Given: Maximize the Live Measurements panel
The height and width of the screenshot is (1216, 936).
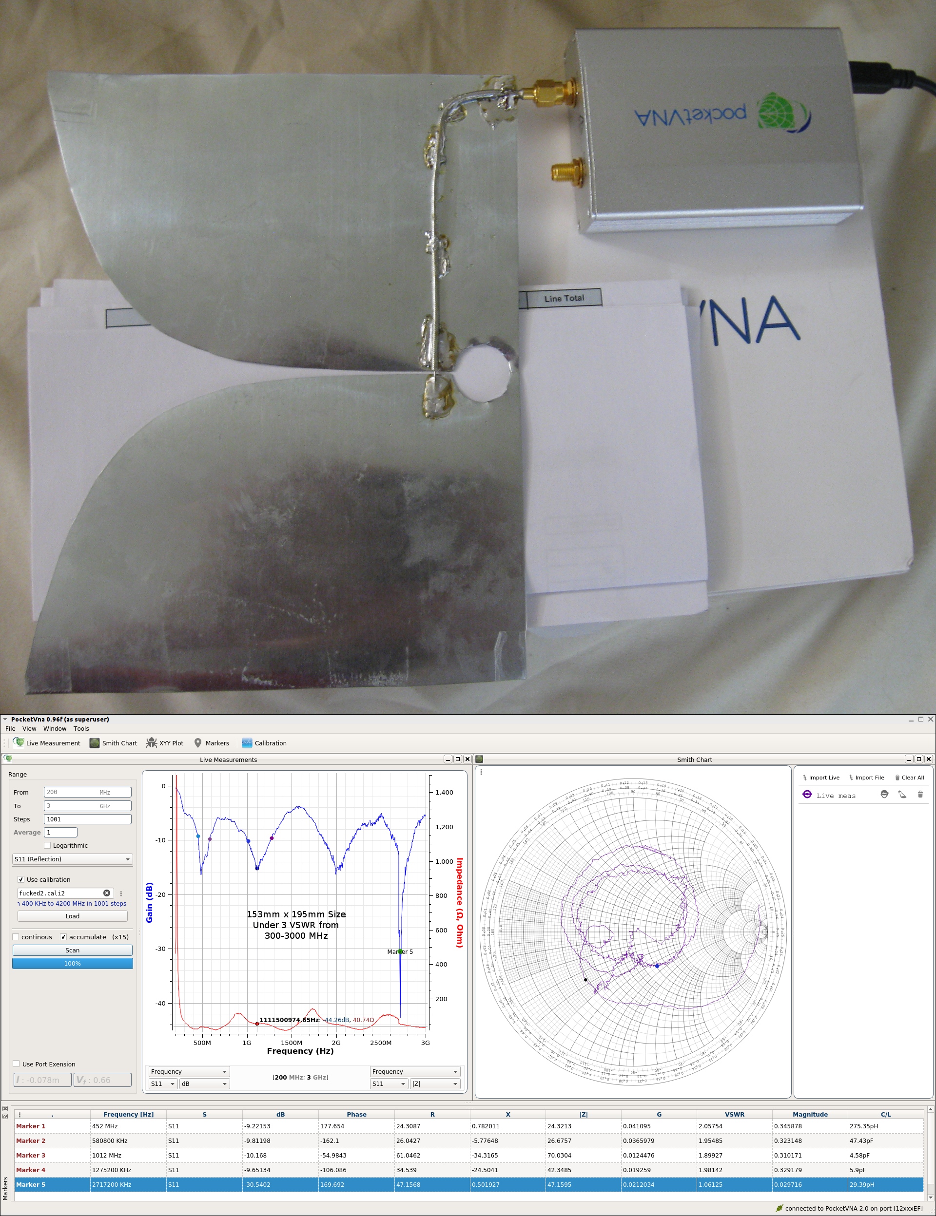Looking at the screenshot, I should pyautogui.click(x=458, y=759).
